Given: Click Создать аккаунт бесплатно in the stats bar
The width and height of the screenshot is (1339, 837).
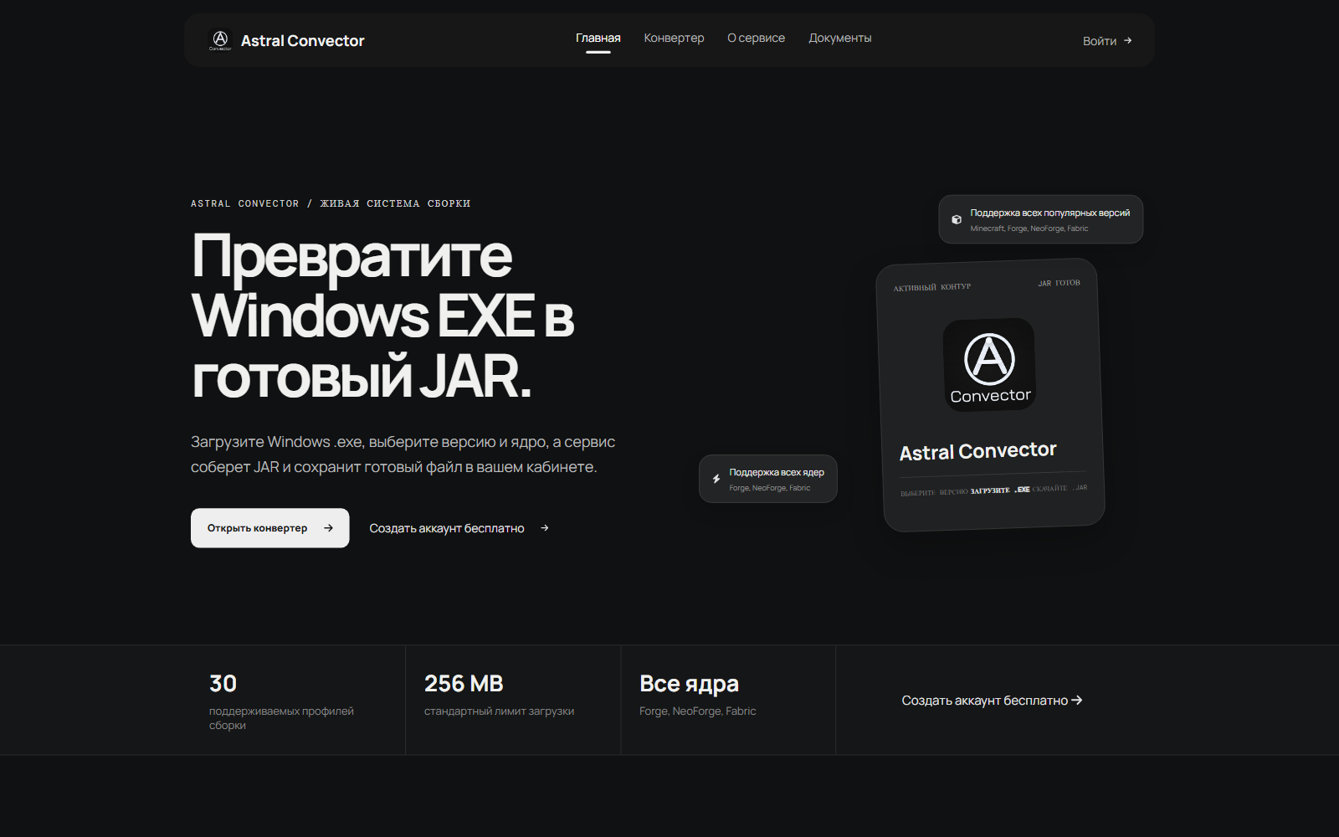Looking at the screenshot, I should (x=993, y=701).
